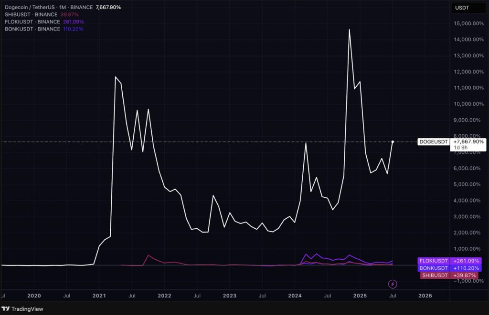This screenshot has height=315, width=489.
Task: Select the BONKUSDT · BINANCE legend entry
Action: click(x=32, y=29)
